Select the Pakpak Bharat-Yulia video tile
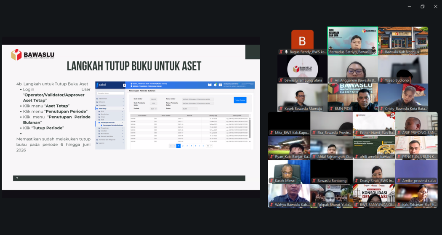The width and height of the screenshot is (442, 235). pyautogui.click(x=332, y=196)
